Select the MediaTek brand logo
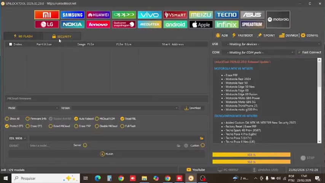The height and width of the screenshot is (183, 325). point(150,24)
